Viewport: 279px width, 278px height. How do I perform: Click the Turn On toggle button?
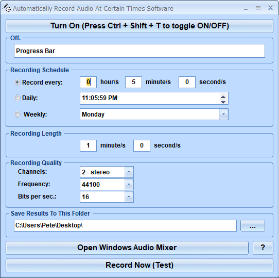[x=139, y=26]
